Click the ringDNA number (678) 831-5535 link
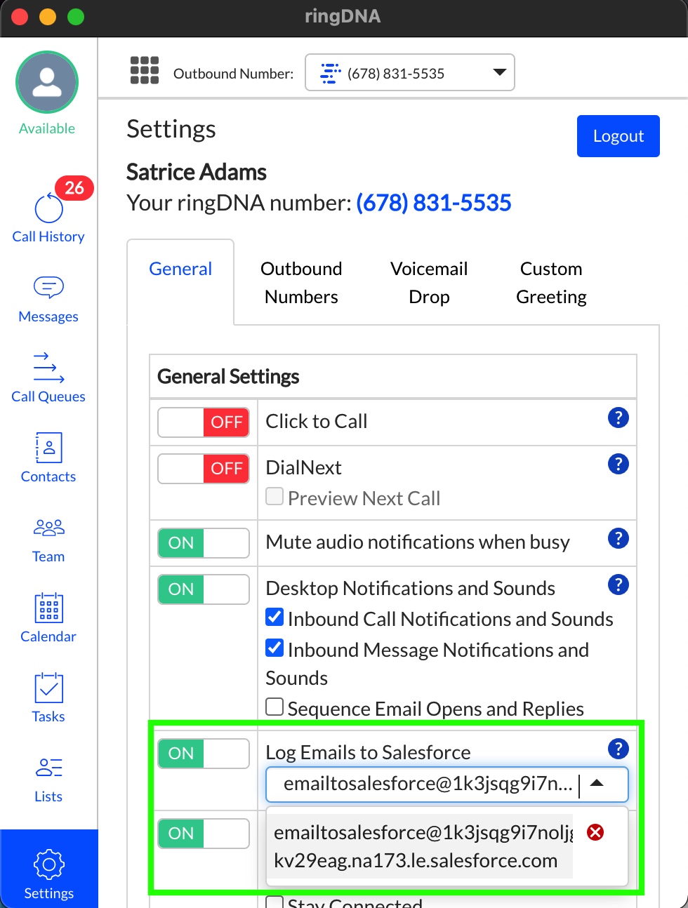 tap(434, 203)
